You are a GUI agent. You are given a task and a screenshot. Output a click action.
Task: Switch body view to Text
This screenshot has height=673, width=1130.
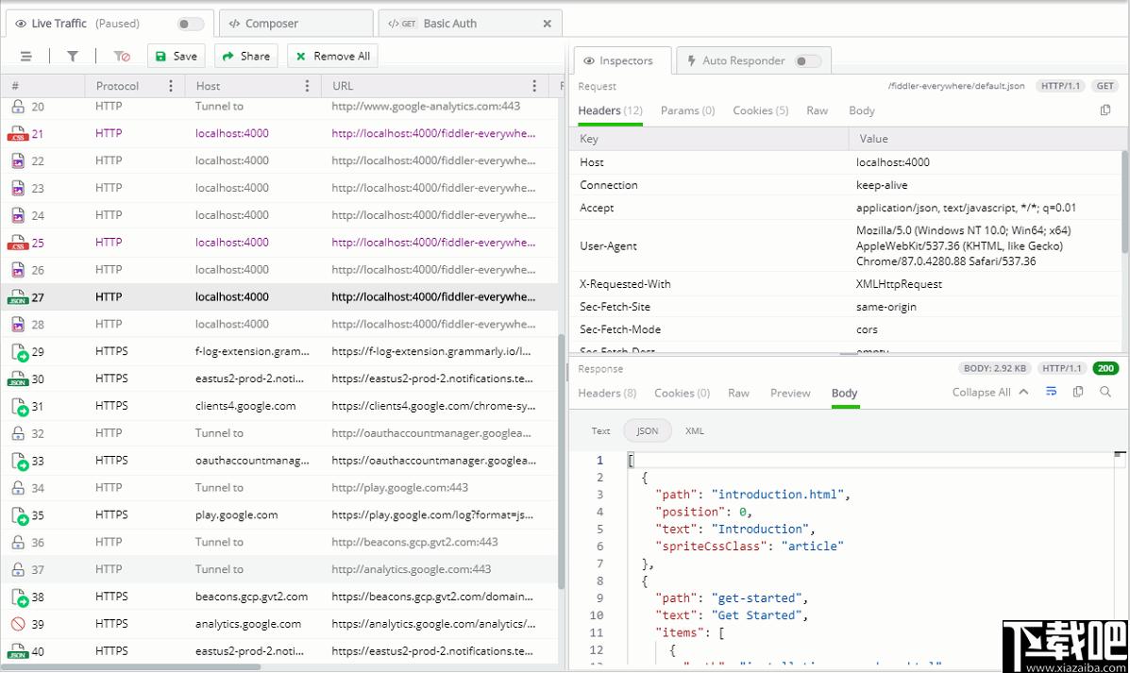[x=600, y=431]
